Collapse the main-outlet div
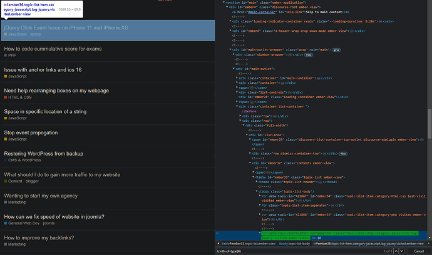Viewport: 432px width, 255px height. pyautogui.click(x=234, y=69)
